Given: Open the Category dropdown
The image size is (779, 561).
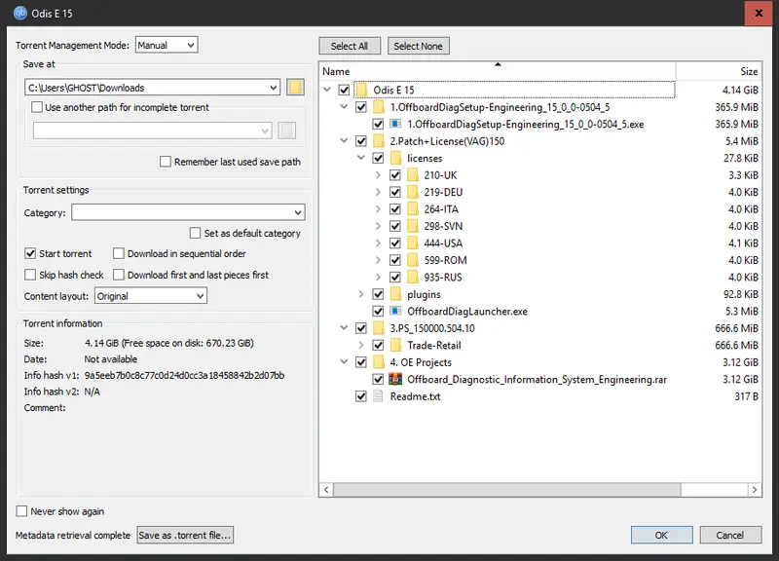Looking at the screenshot, I should 188,212.
